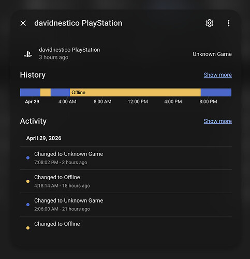Click davidnestico PlayStation entity name row
The height and width of the screenshot is (259, 250).
point(126,54)
